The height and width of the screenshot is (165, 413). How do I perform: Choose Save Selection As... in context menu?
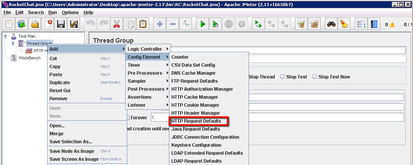pos(87,142)
